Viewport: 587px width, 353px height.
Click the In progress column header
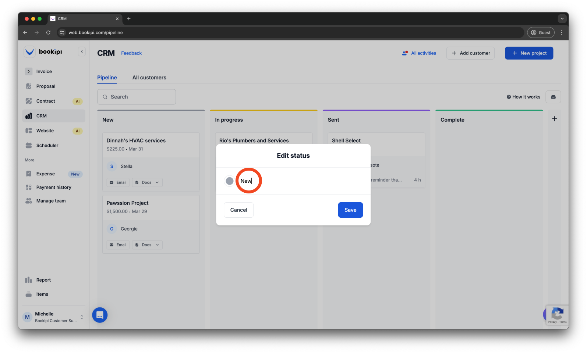coord(229,120)
